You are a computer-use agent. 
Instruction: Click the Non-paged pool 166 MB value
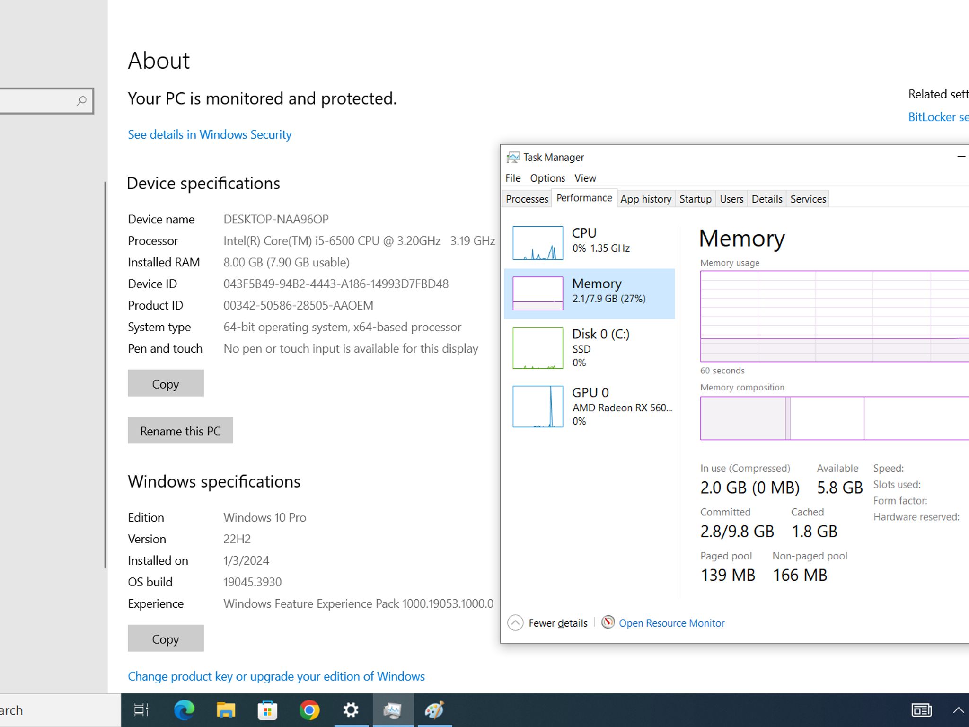[800, 575]
